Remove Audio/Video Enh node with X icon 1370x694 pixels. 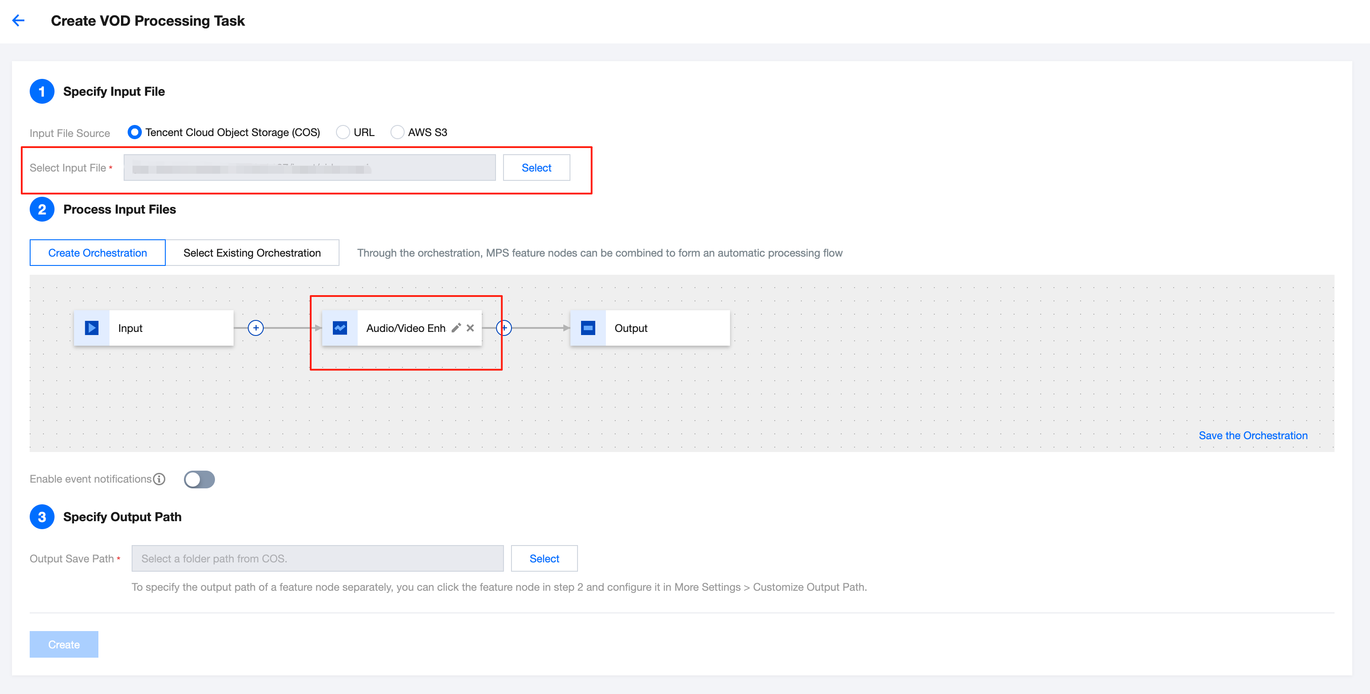(470, 328)
